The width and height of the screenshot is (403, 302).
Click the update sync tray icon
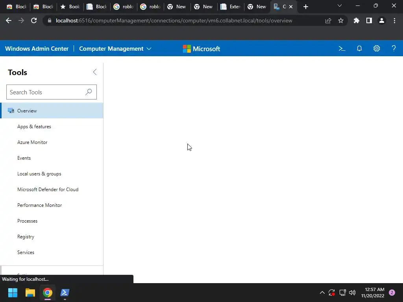tap(331, 293)
